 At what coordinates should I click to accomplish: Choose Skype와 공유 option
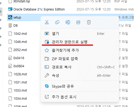[80, 86]
